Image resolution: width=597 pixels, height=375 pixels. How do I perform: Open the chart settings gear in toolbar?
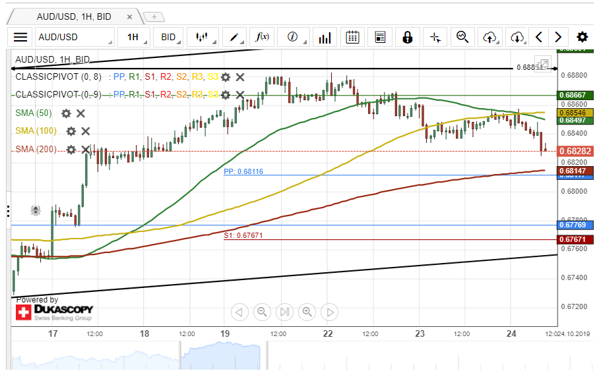point(582,37)
